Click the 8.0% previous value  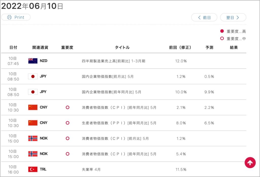[x=181, y=123]
